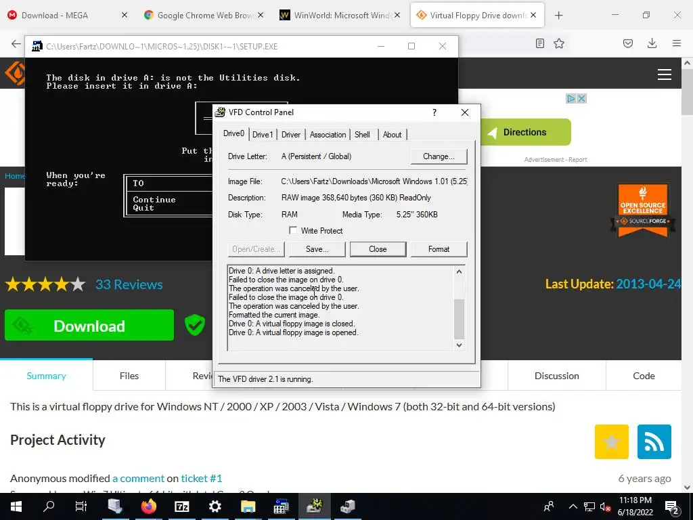
Task: Toggle Firefox reader view icon
Action: (x=539, y=43)
